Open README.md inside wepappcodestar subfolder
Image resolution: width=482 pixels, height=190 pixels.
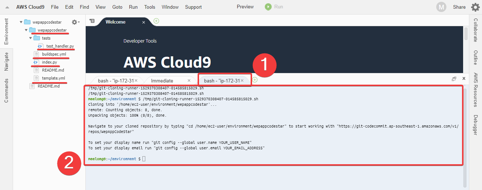pos(53,70)
